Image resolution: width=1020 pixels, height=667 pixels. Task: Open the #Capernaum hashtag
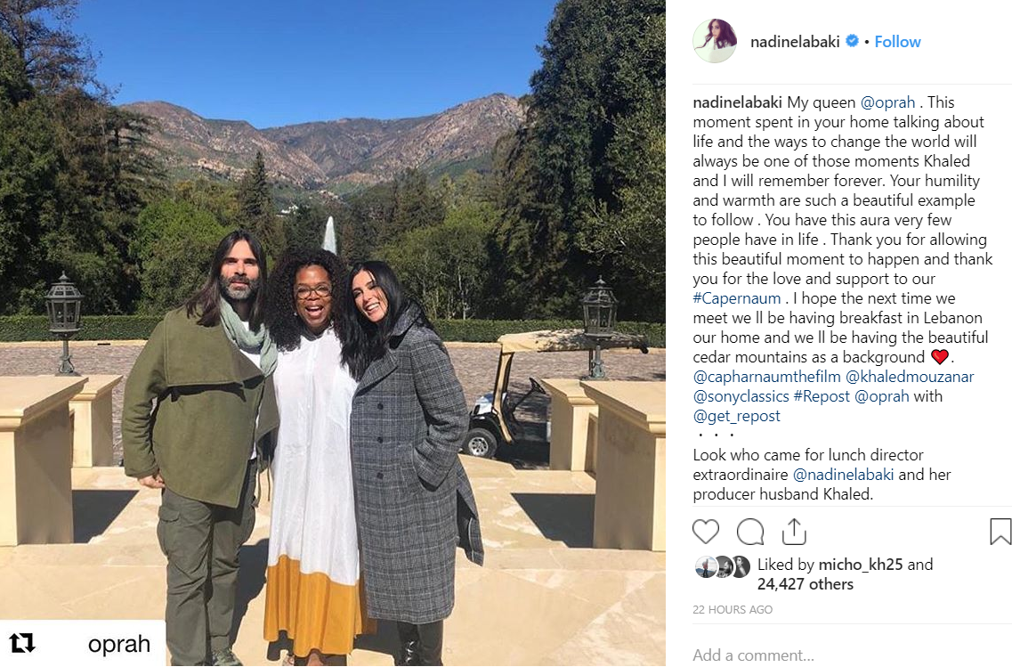[x=736, y=298]
